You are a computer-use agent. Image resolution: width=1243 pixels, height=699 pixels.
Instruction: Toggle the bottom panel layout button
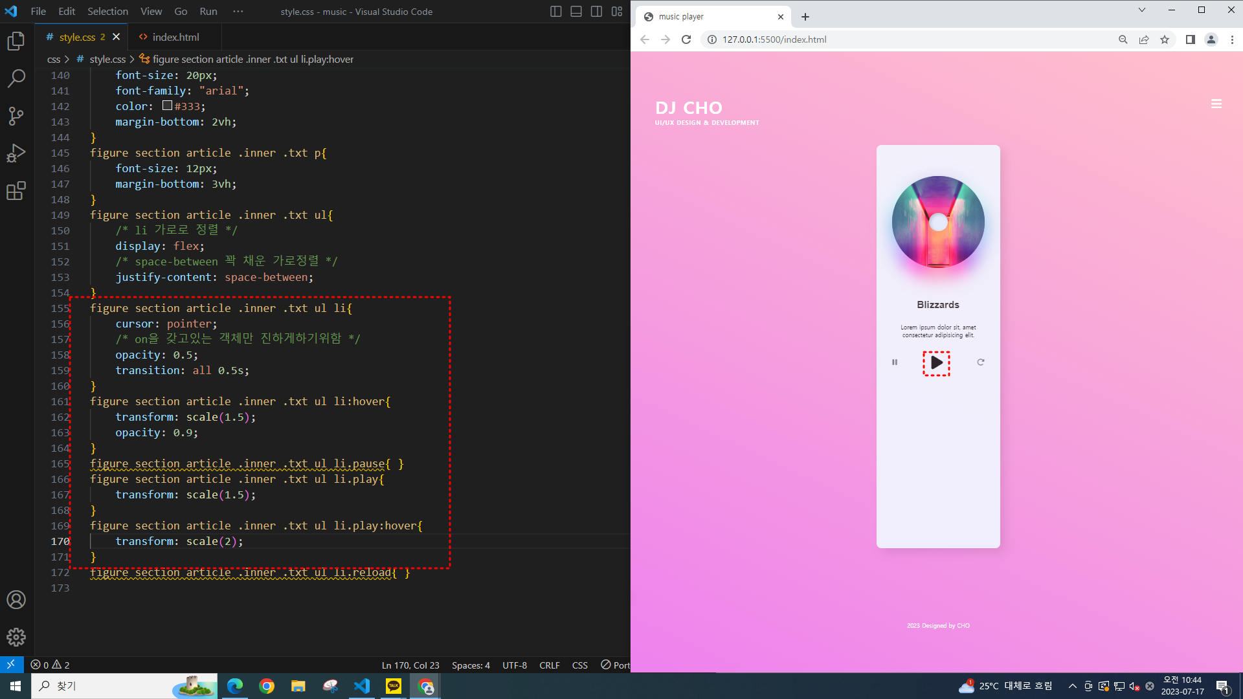[576, 12]
